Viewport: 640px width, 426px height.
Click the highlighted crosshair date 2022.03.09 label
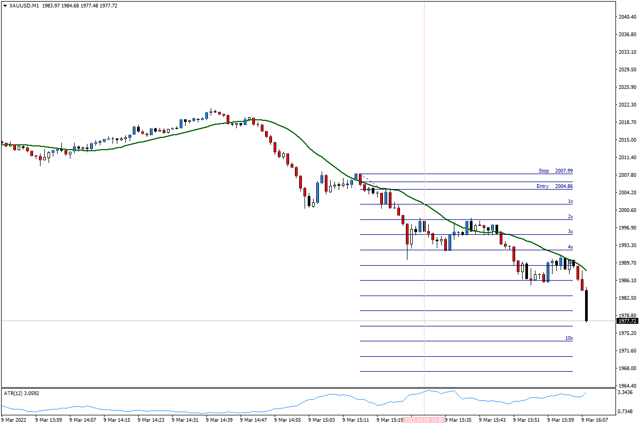(424, 420)
